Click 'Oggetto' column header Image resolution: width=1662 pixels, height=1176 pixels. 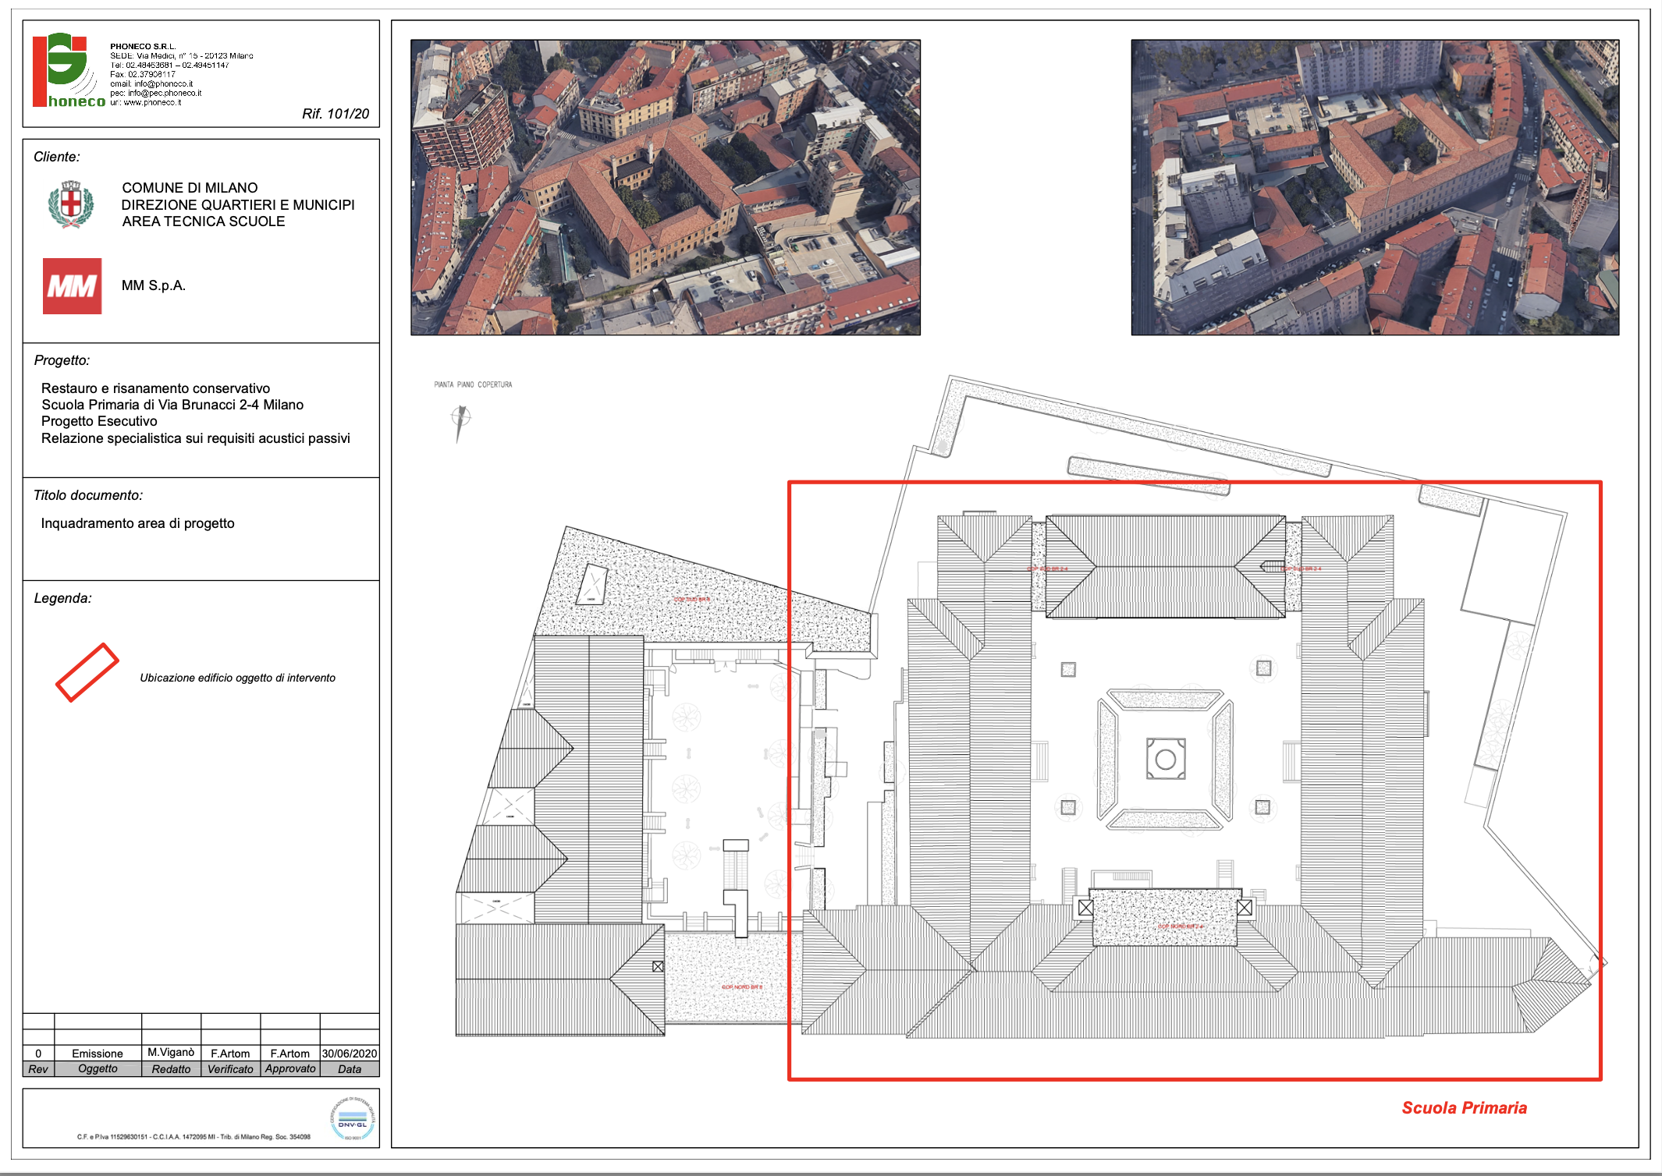click(98, 1069)
